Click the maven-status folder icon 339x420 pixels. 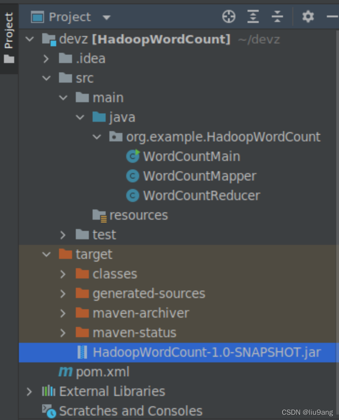coord(83,332)
